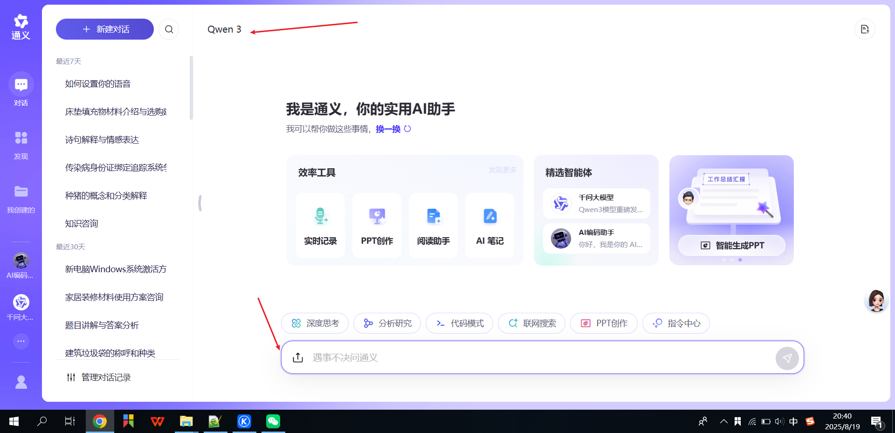Screen dimensions: 895x433
Task: Open the 千问大 agent in the left sidebar
Action: [x=21, y=308]
